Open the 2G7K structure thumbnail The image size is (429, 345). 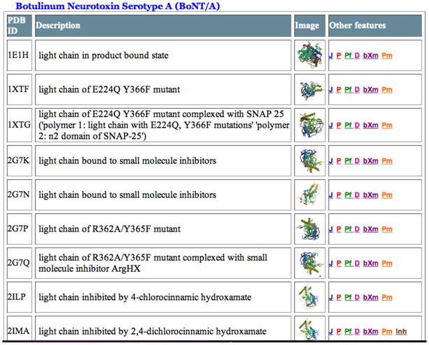[x=308, y=161]
